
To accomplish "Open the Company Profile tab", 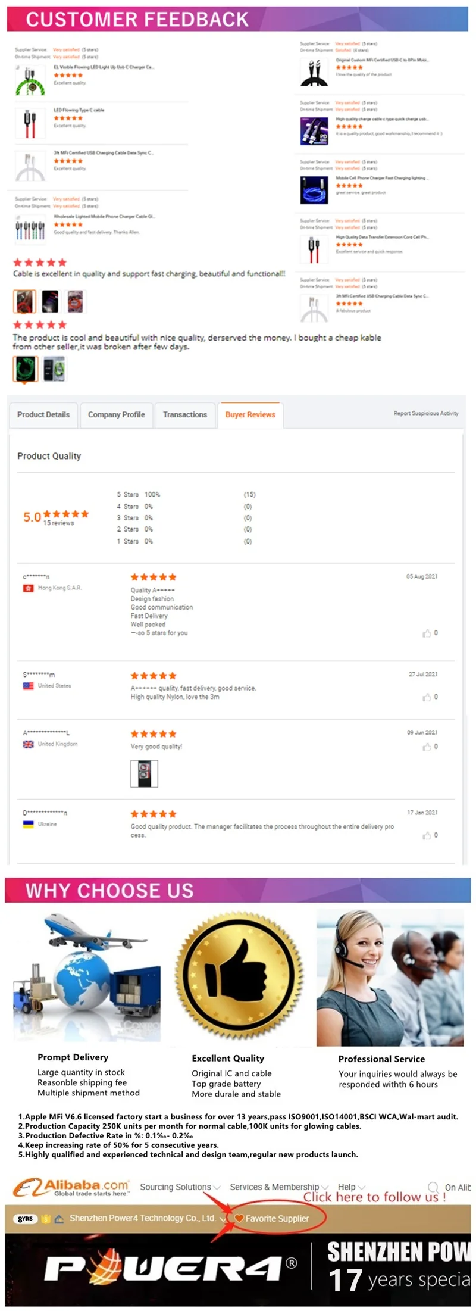I will [x=116, y=414].
